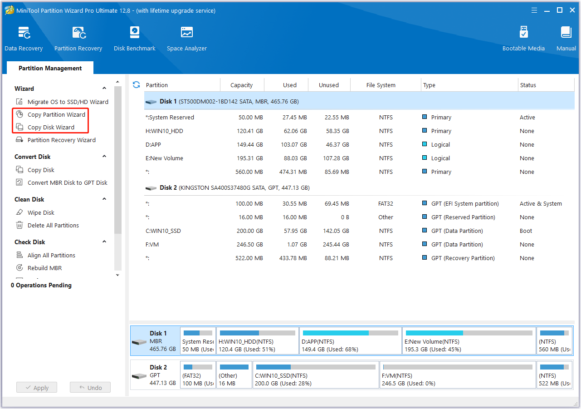Select the F:VM partition row
Viewport: 581px width, 409px height.
coord(359,244)
